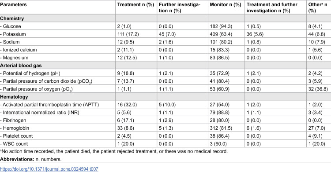Select the Treatment n (%) header
Image resolution: width=331 pixels, height=172 pixels.
point(135,4)
